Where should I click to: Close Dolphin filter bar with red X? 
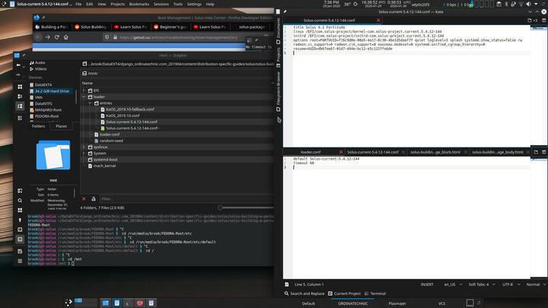[84, 198]
